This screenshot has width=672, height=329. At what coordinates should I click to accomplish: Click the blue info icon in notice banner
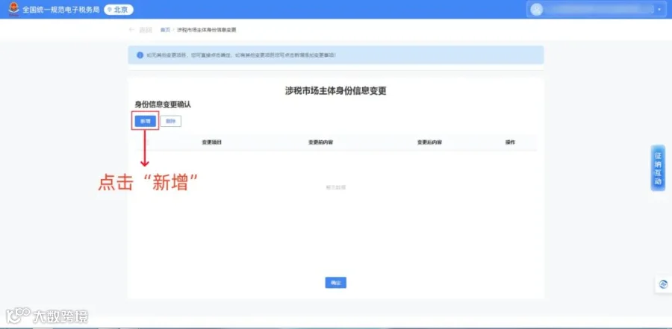click(x=140, y=55)
